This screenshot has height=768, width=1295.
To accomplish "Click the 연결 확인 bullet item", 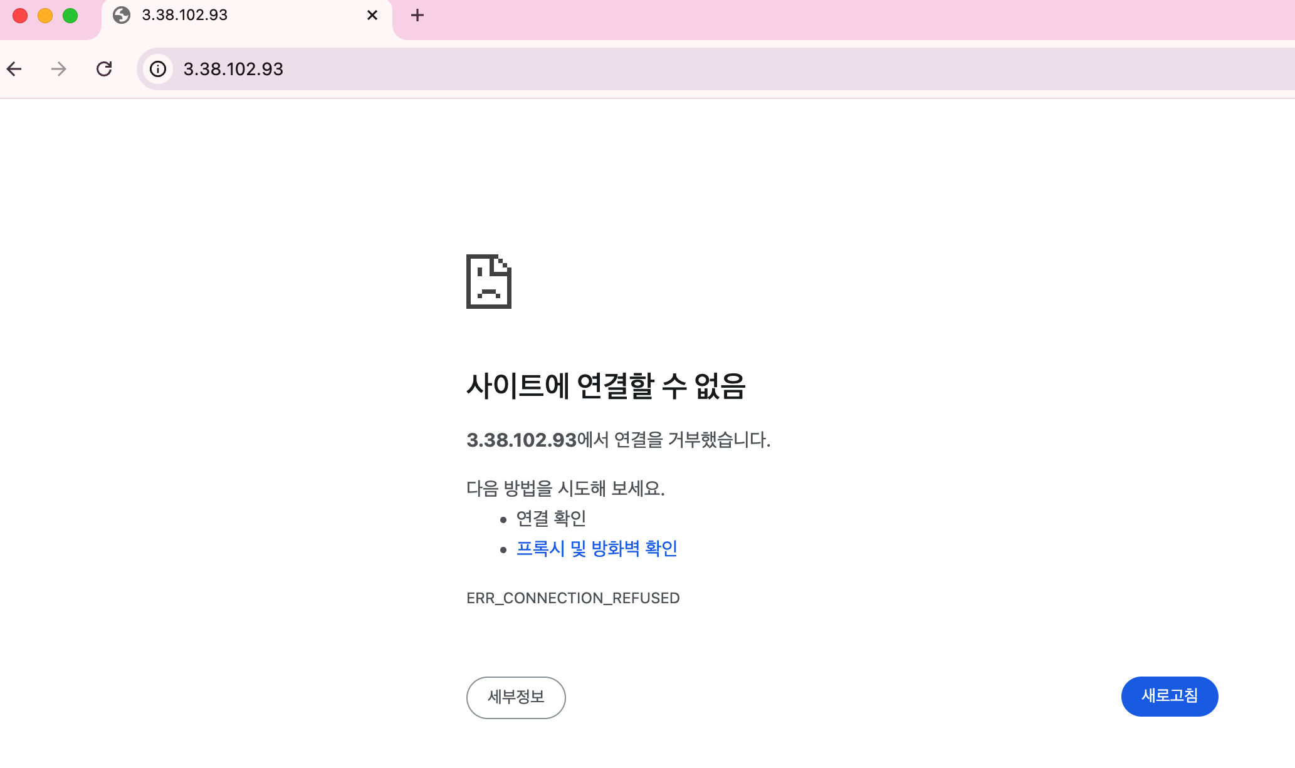I will click(x=550, y=519).
